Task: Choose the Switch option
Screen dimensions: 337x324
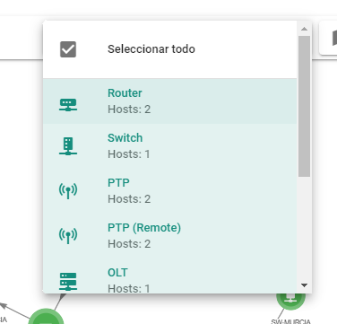Action: point(169,146)
